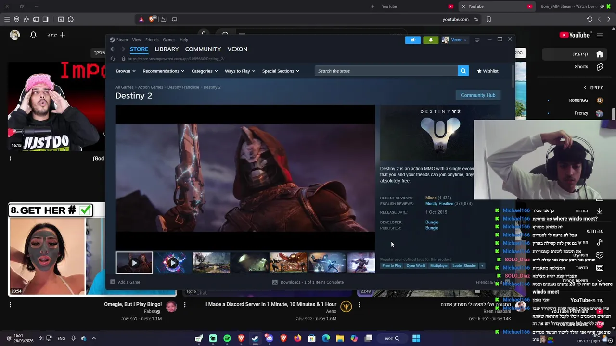The image size is (616, 346).
Task: Open Firefox from the taskbar
Action: pos(297,338)
